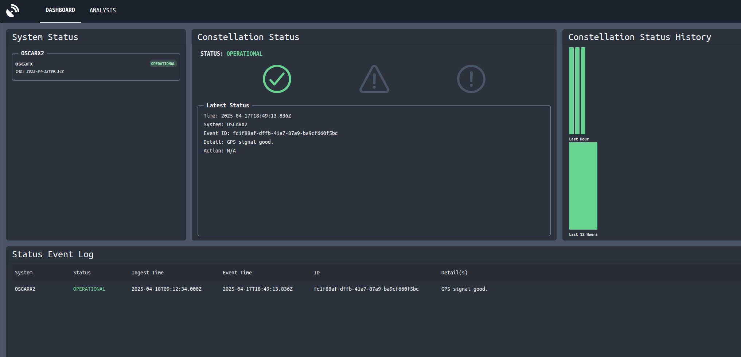
Task: Click ingest time 2025-04-18T09:12:34.000Z cell
Action: coord(167,289)
